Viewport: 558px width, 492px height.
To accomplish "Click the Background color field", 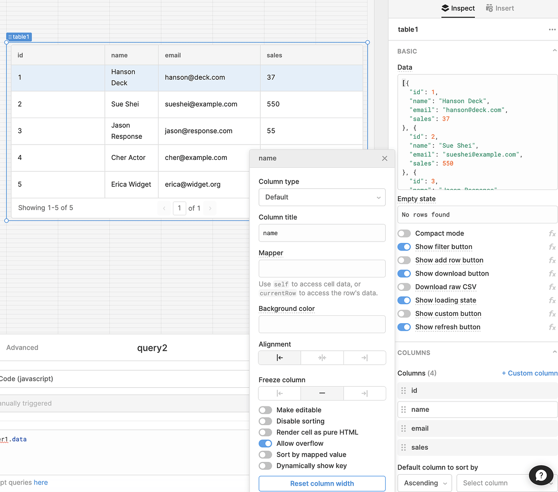I will 322,325.
